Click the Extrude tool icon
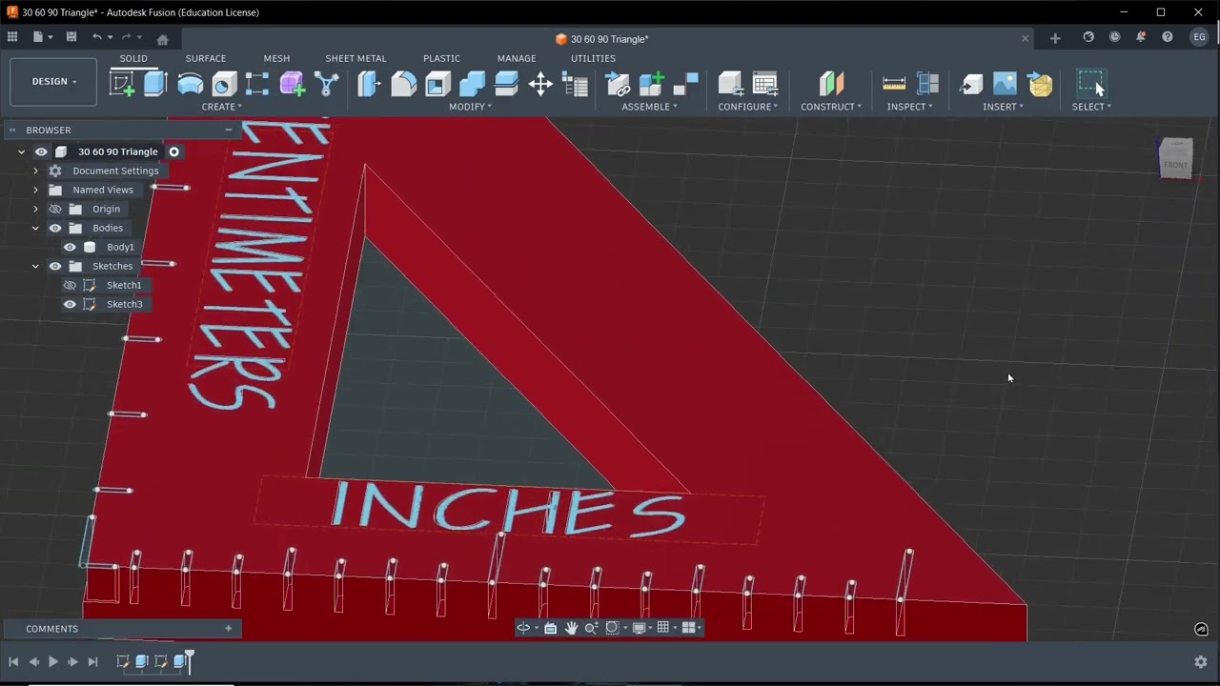This screenshot has height=686, width=1220. pyautogui.click(x=155, y=84)
